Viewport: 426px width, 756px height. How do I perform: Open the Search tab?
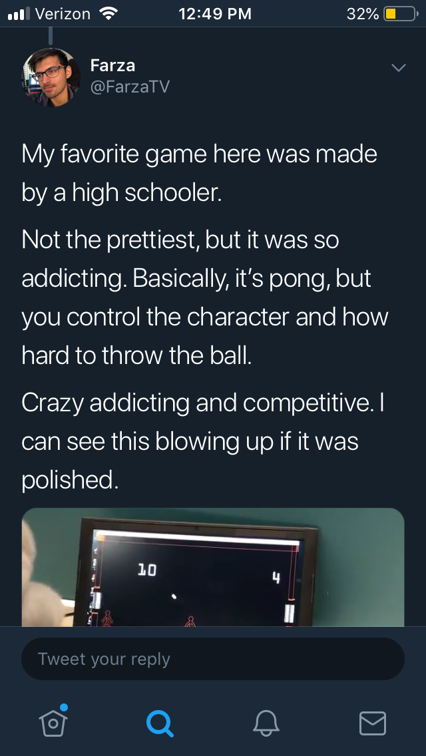click(160, 723)
